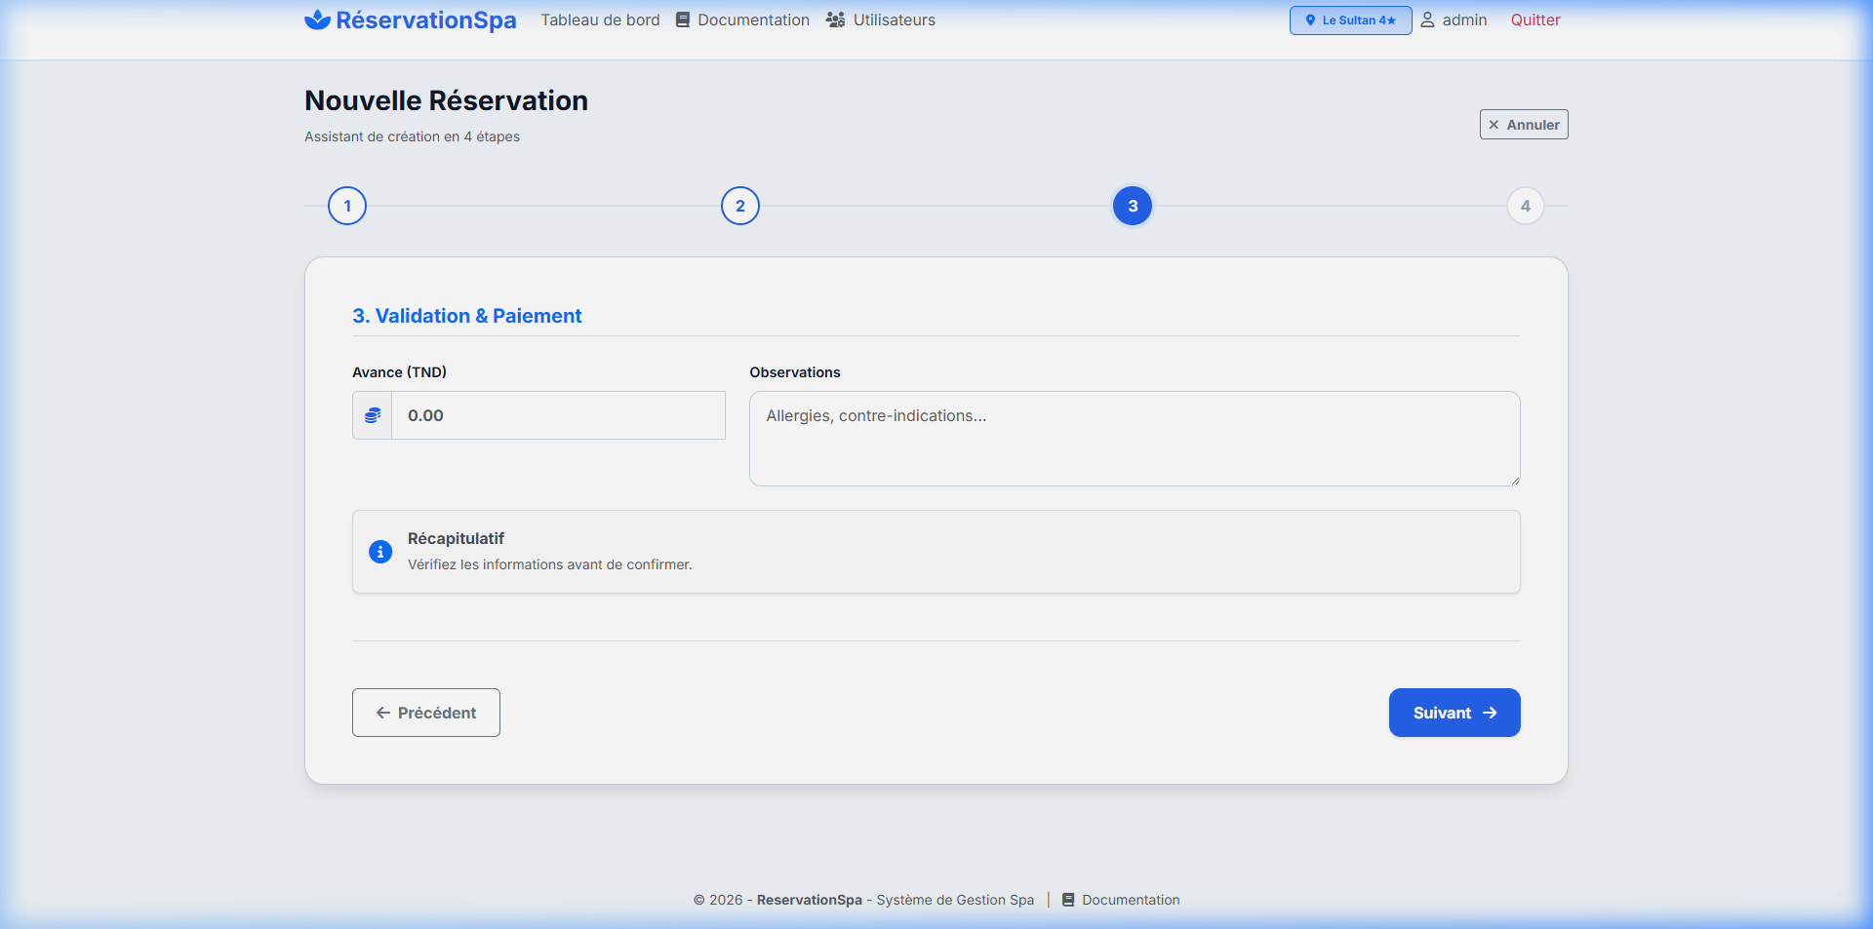Open the footer Documentation link

(1121, 900)
